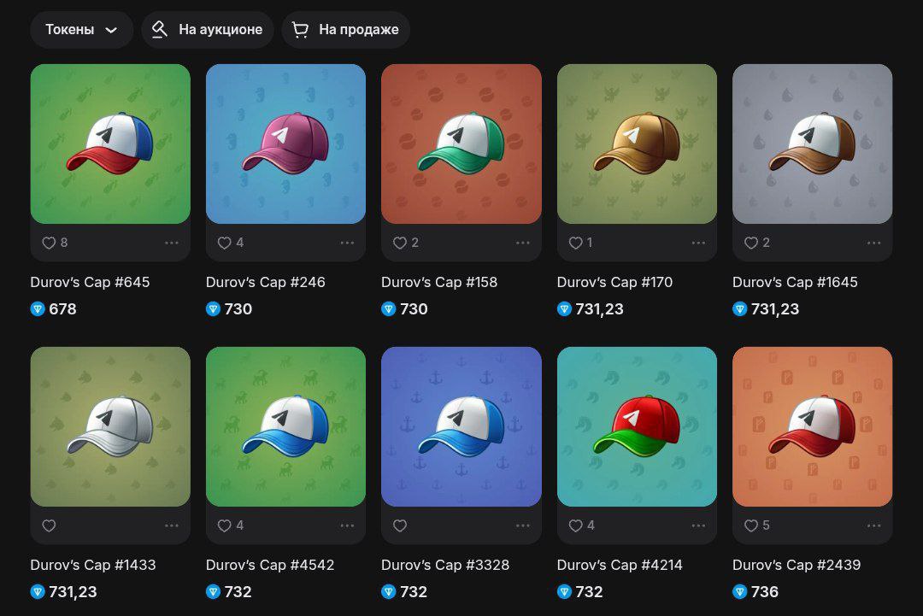
Task: Open more options for Durov's Cap #645
Action: [171, 243]
